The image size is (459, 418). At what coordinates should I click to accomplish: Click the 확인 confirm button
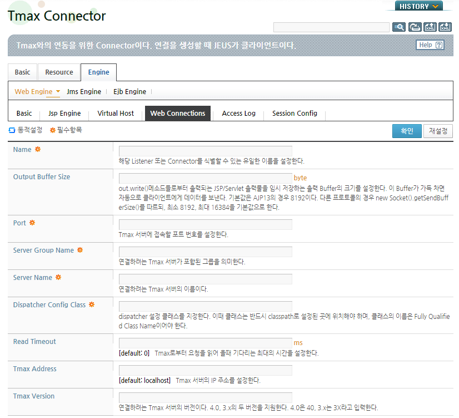[x=407, y=131]
